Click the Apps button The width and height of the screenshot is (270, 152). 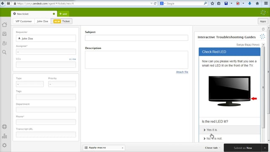point(263,21)
